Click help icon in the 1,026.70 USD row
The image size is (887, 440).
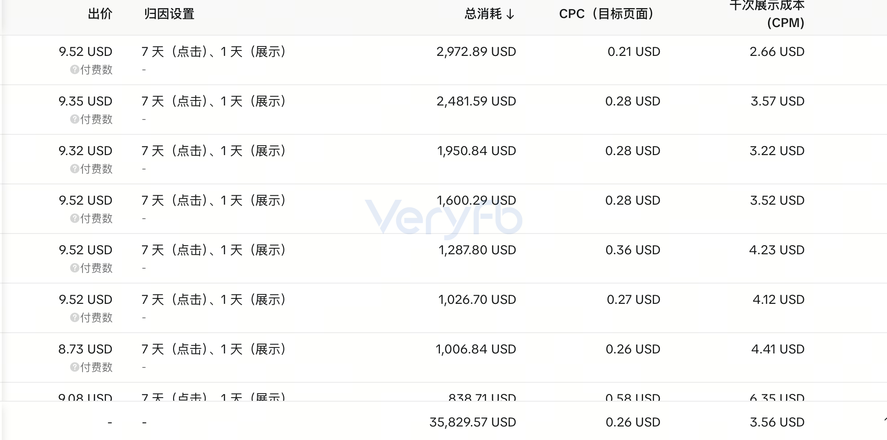tap(74, 318)
